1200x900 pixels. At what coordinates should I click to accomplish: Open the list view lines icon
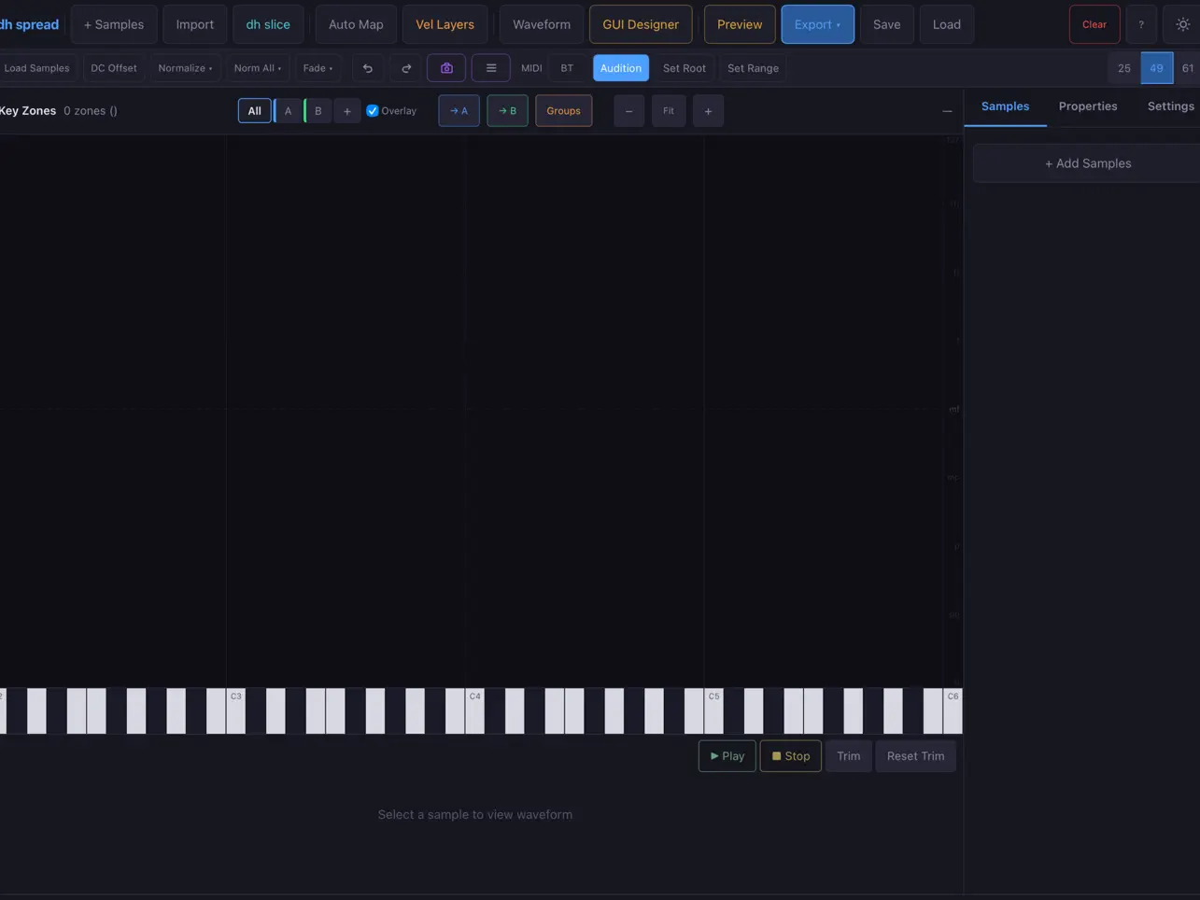(x=491, y=68)
